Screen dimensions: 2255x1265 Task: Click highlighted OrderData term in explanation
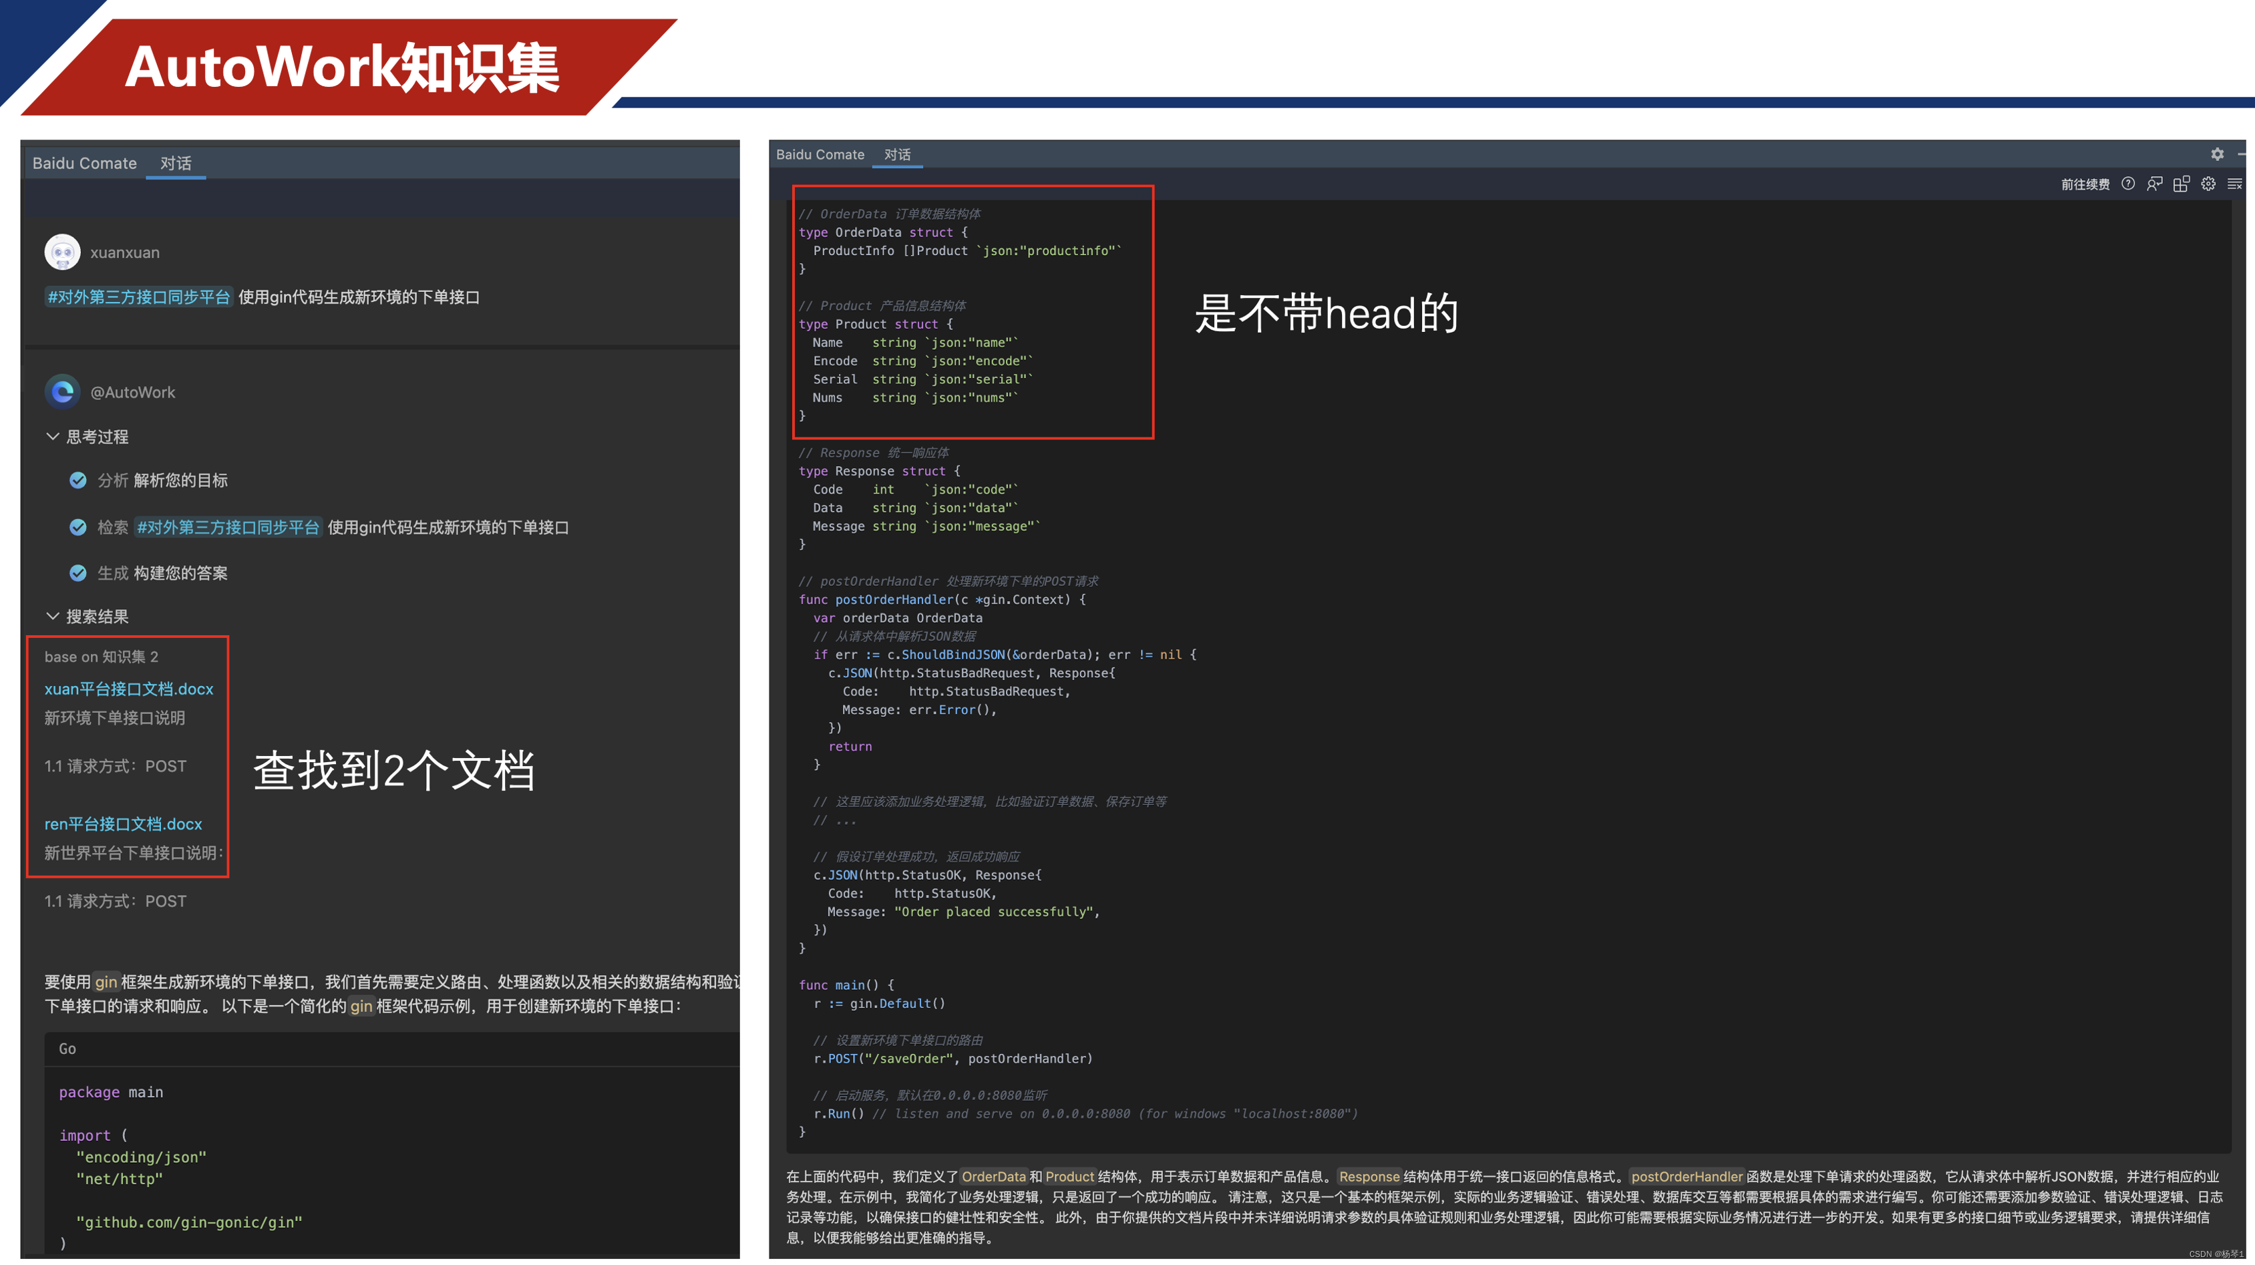pos(993,1177)
